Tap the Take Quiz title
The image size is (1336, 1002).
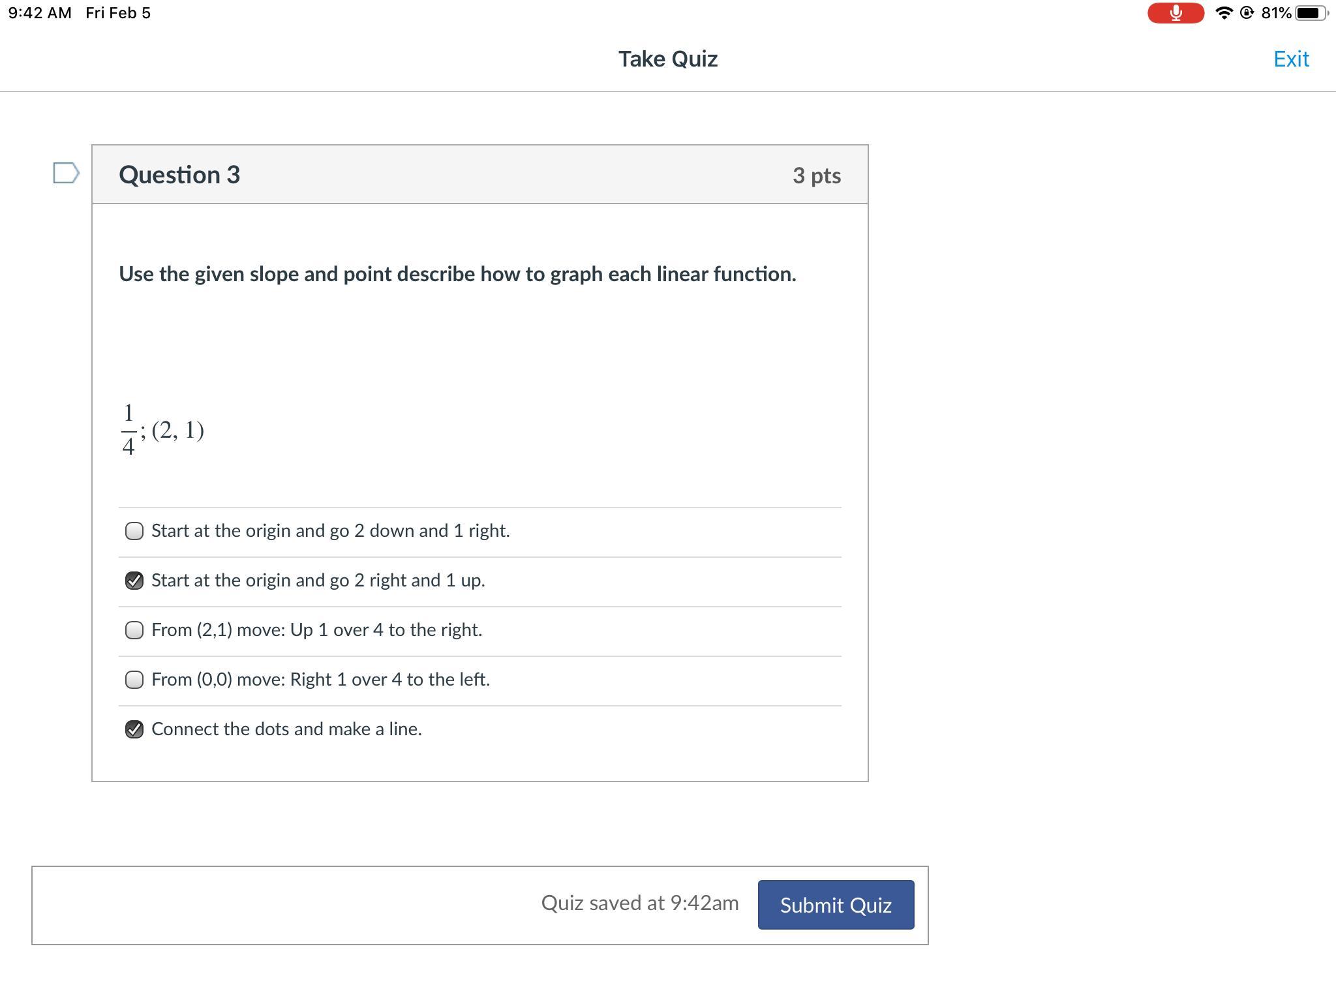point(668,59)
